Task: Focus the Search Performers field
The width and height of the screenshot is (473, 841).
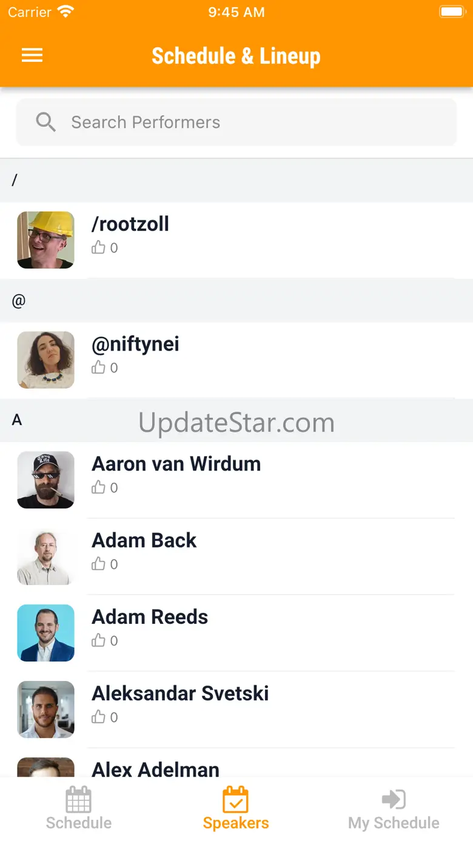Action: (255, 122)
